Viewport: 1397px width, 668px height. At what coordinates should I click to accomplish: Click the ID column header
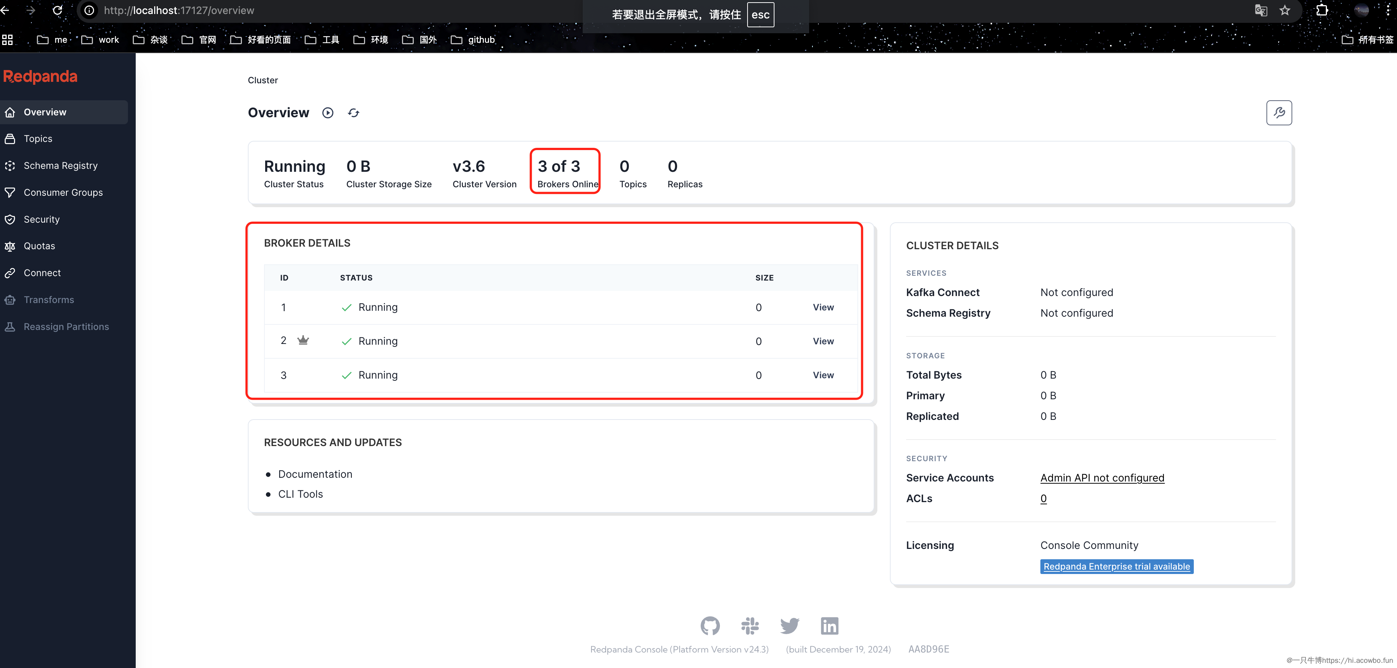pos(284,278)
